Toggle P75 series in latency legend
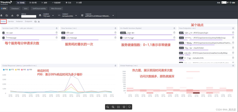Image resolution: width=238 pixels, height=112 pixels. [11, 70]
